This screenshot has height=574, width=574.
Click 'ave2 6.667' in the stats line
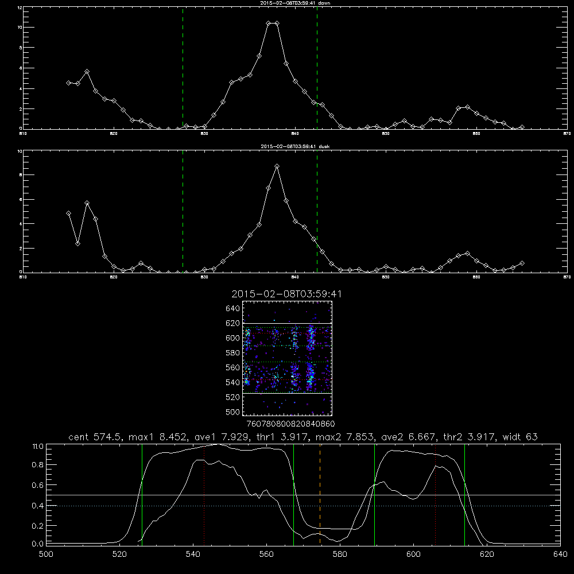pos(409,437)
